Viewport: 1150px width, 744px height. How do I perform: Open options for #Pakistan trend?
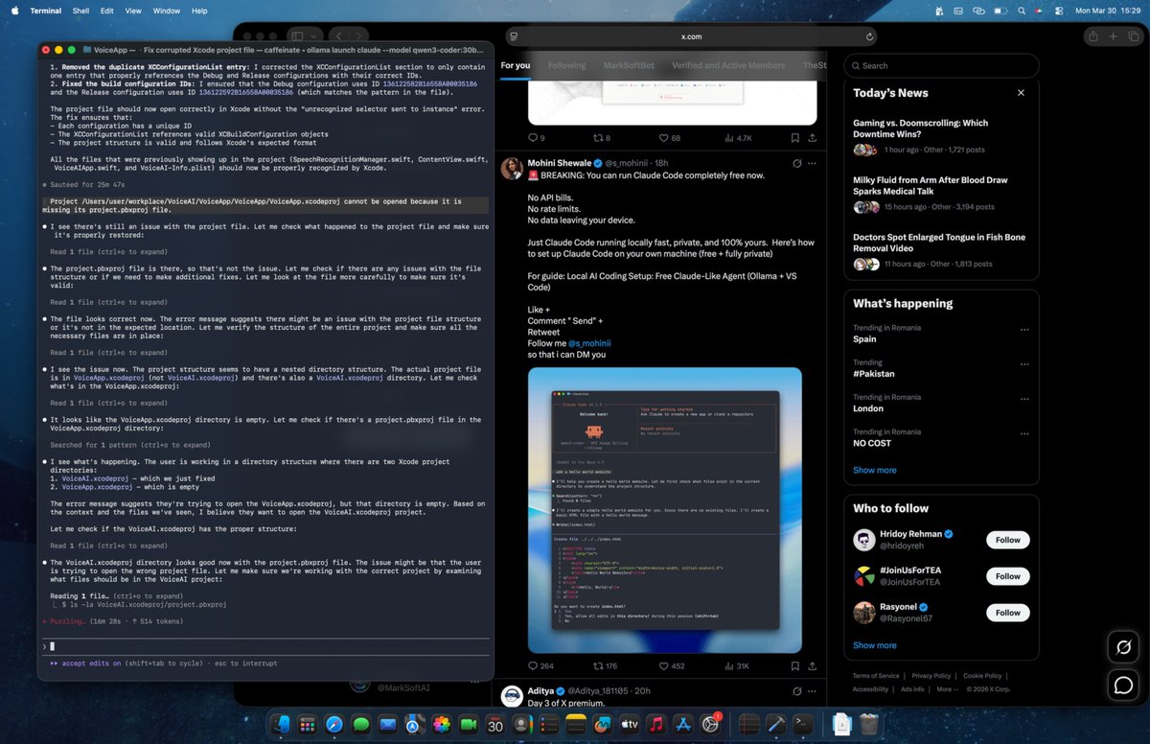pyautogui.click(x=1024, y=363)
